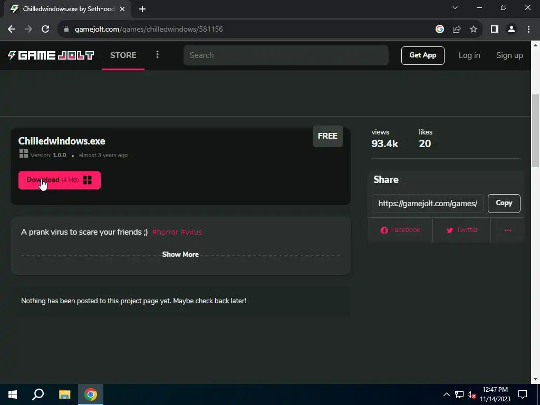Click the page's vertical scrollbar thumb
Viewport: 540px width, 405px height.
[536, 131]
